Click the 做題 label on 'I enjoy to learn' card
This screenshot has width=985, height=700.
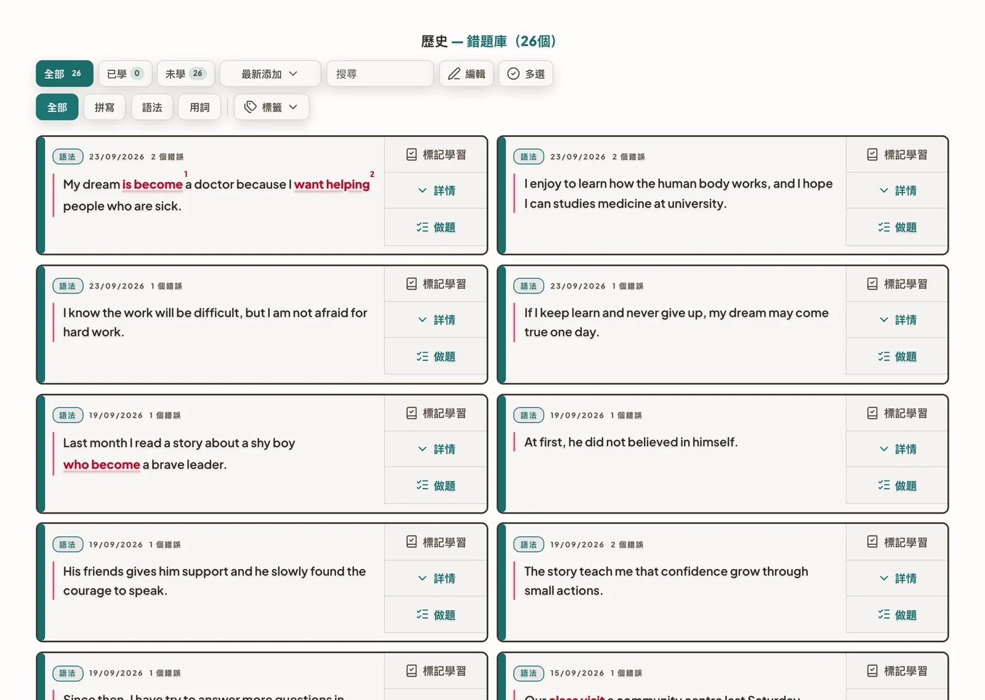[906, 227]
